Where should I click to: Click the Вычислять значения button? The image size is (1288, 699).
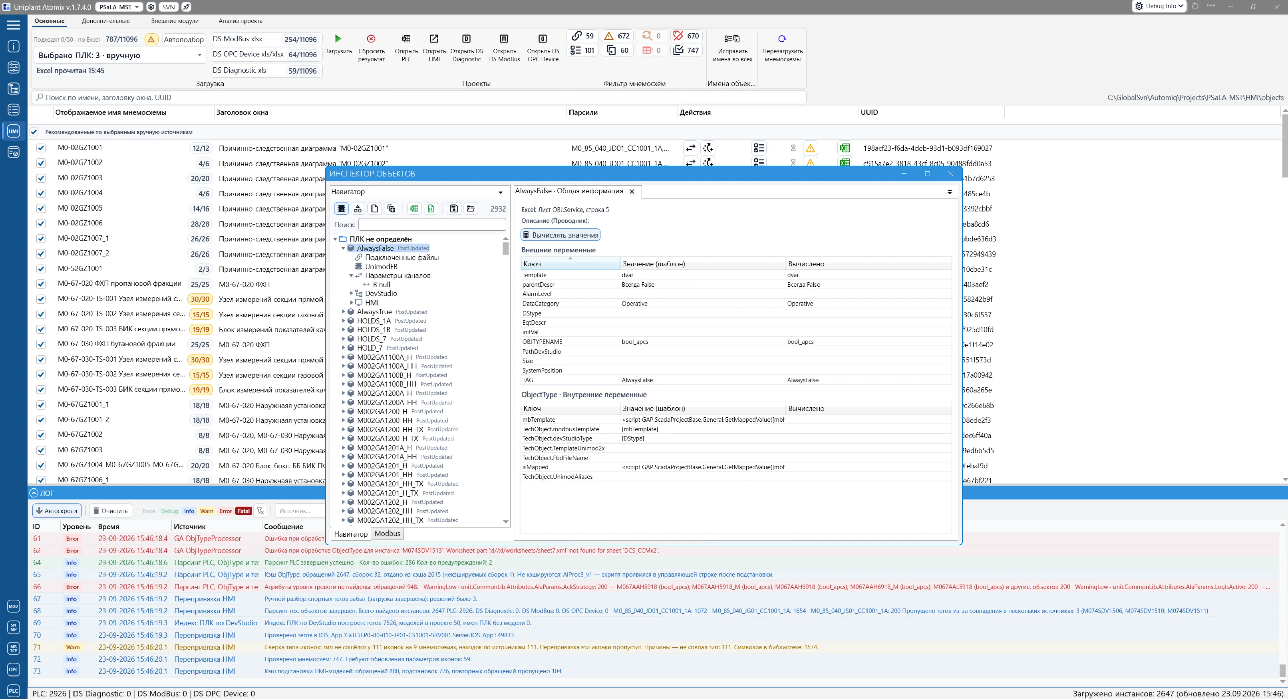pos(560,235)
